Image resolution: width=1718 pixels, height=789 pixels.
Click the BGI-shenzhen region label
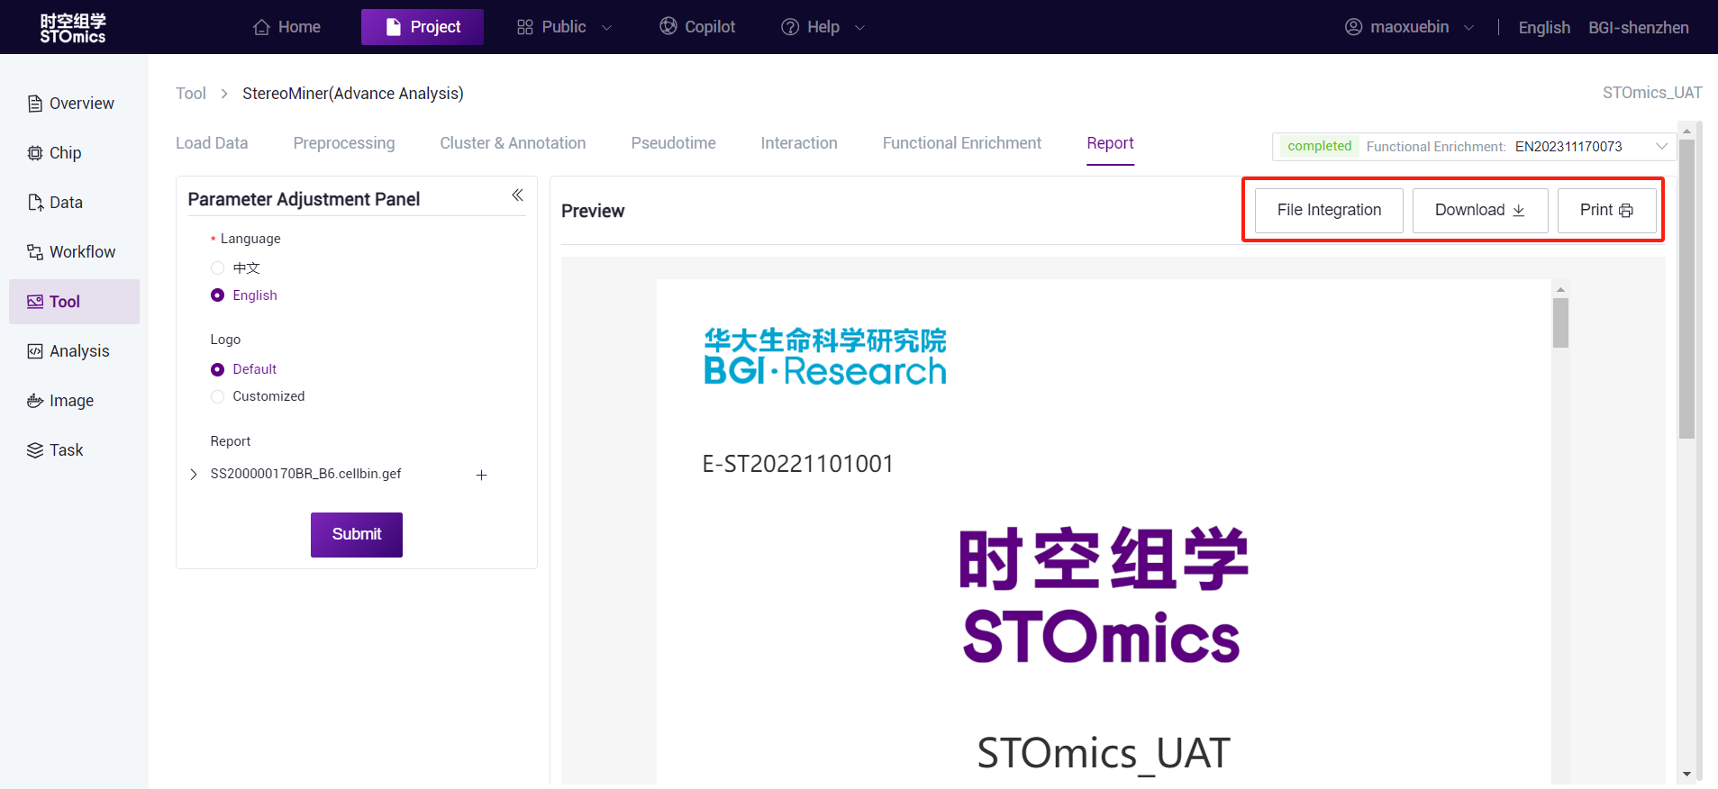(1639, 28)
